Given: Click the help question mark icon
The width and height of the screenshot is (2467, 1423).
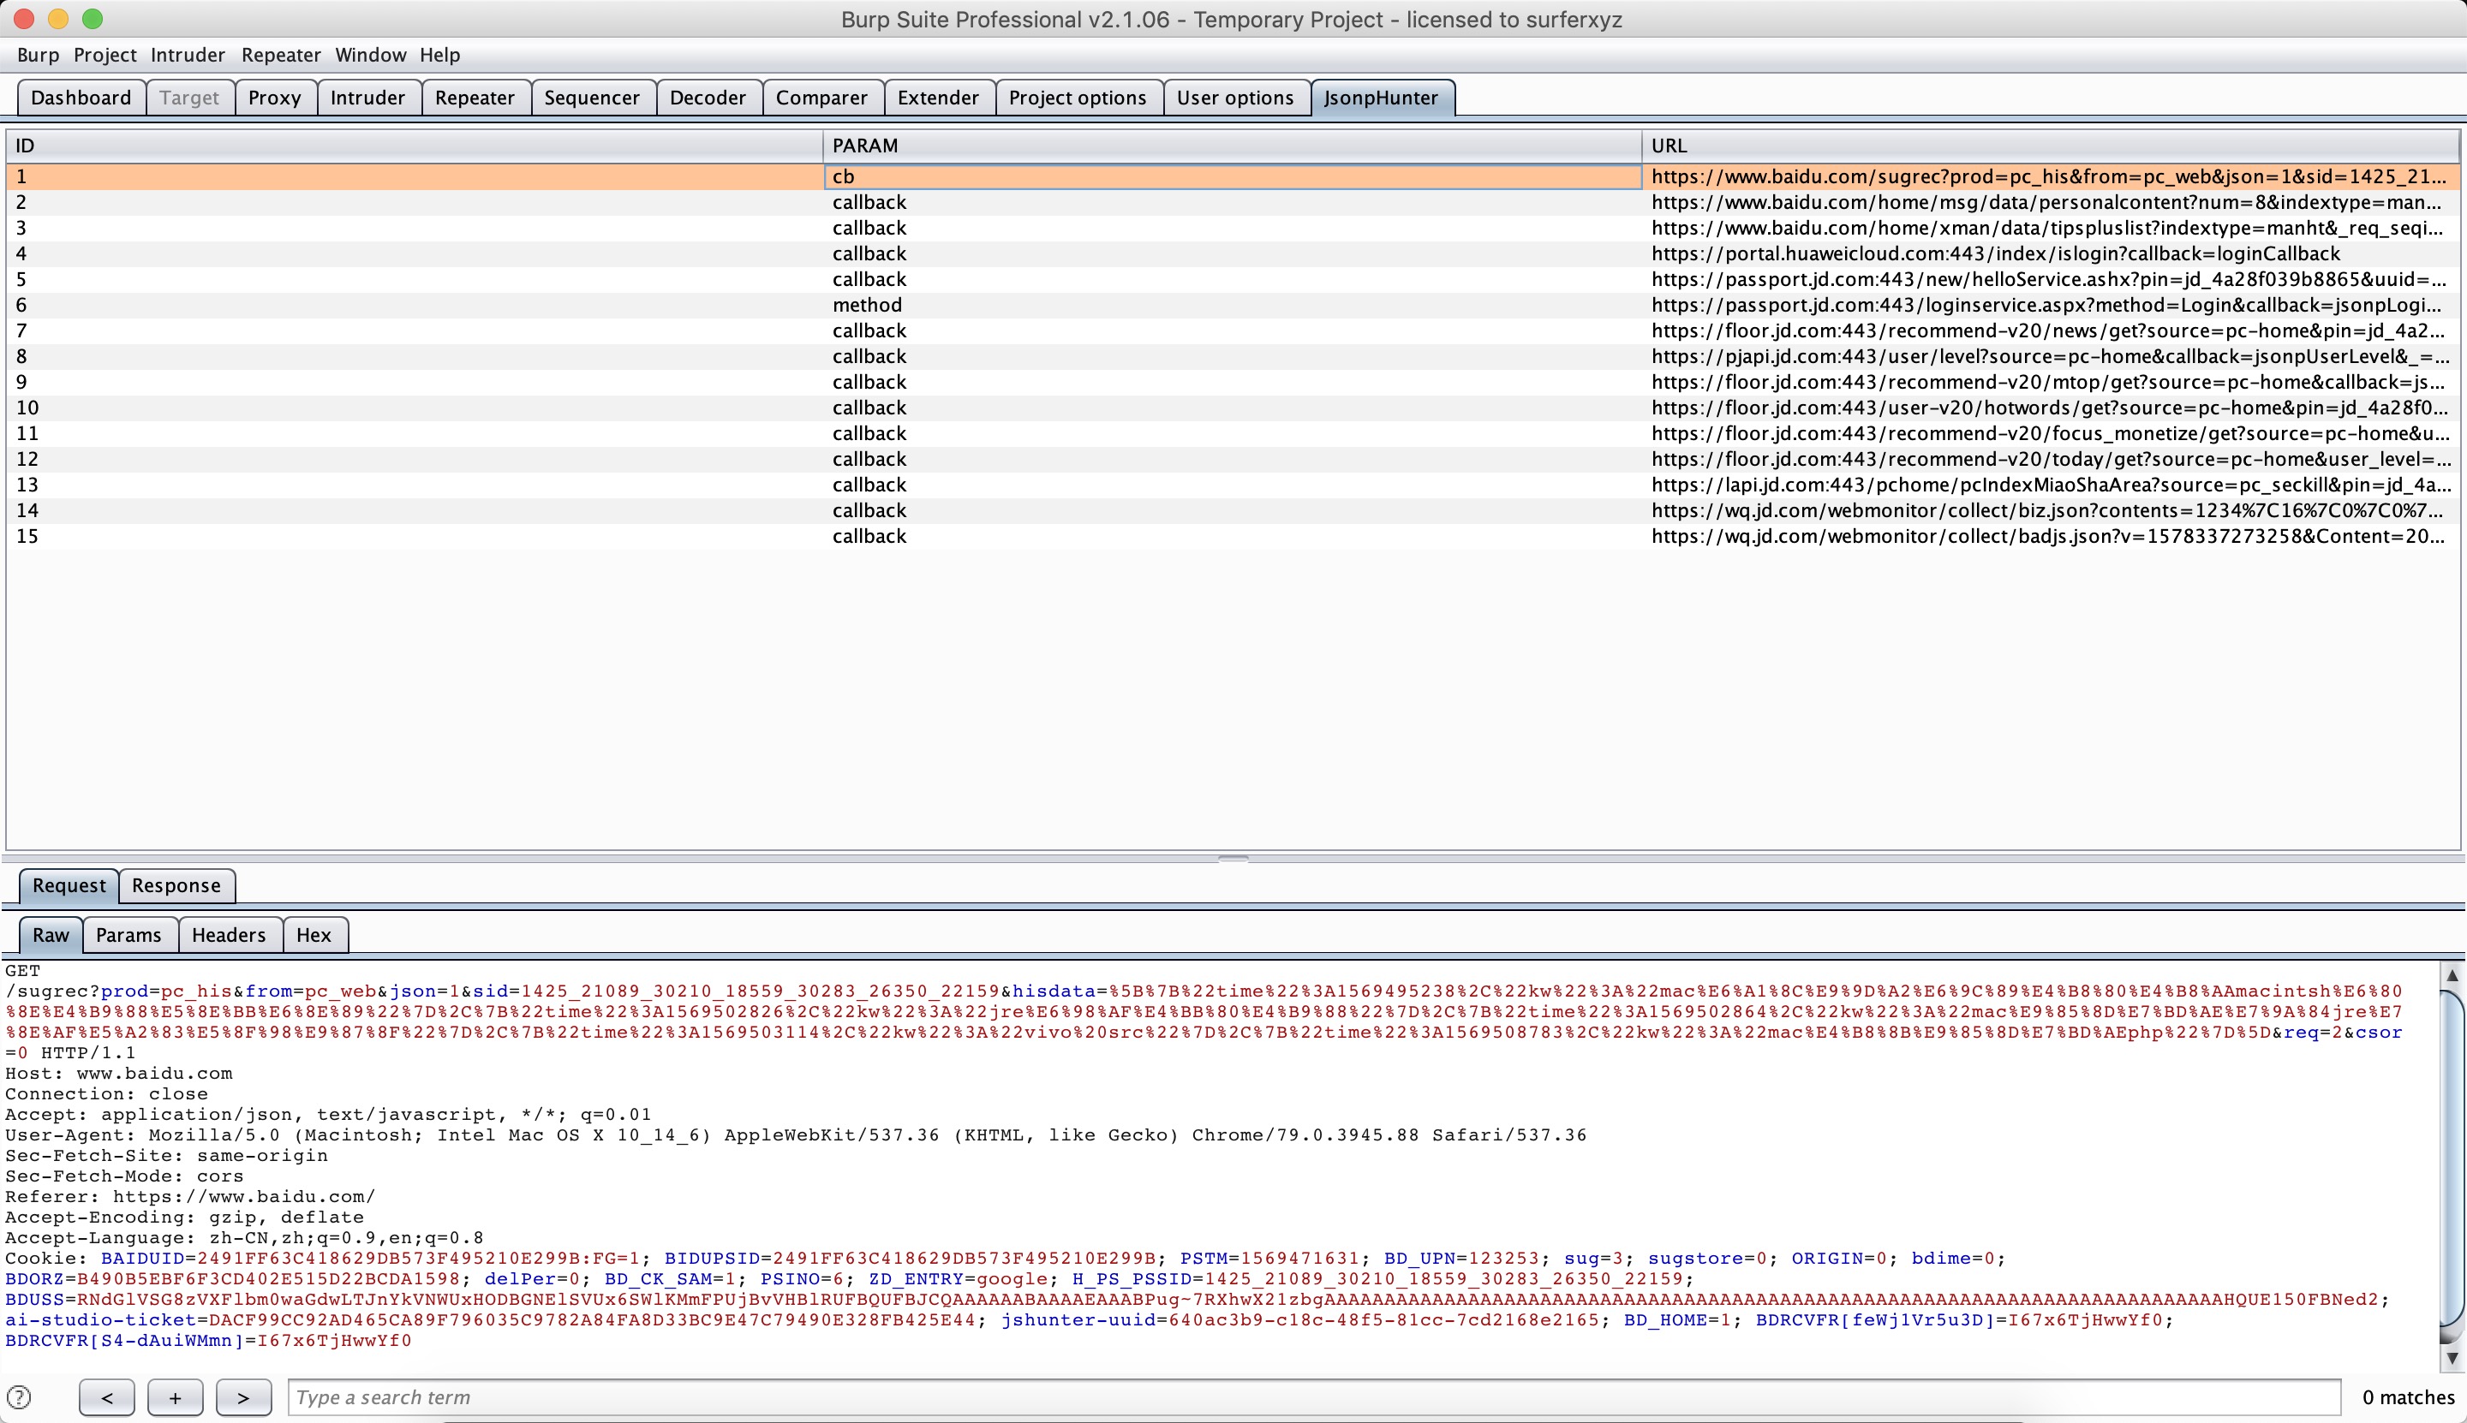Looking at the screenshot, I should [19, 1396].
